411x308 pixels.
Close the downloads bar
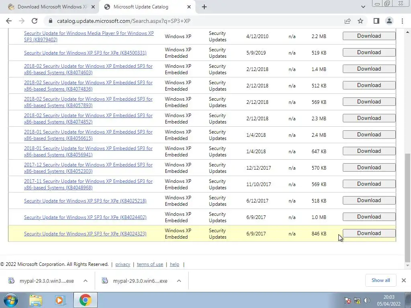point(404,280)
